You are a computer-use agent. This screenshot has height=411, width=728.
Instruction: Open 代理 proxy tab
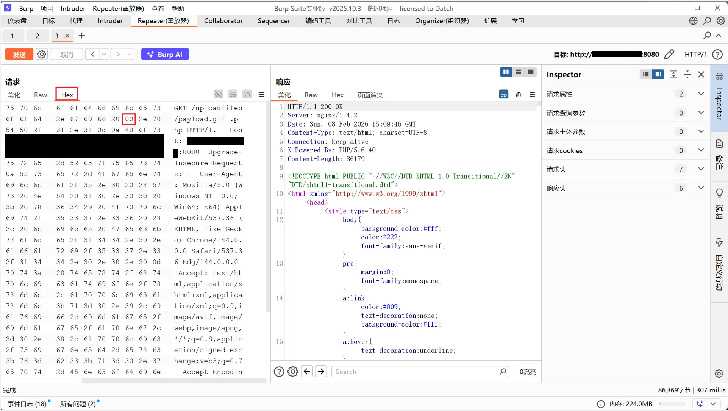[76, 21]
